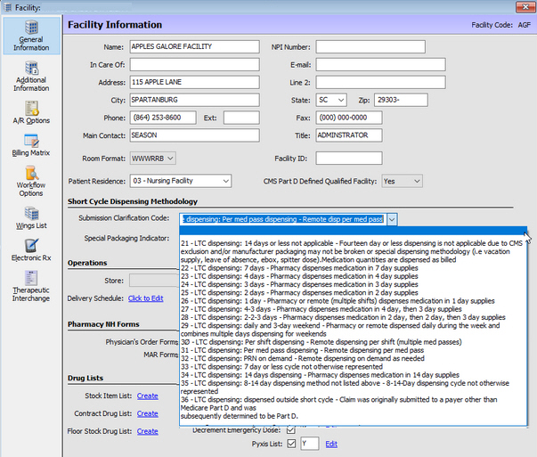Select option 35 - 8-14 day dispensing method
537x457 pixels.
click(x=353, y=388)
